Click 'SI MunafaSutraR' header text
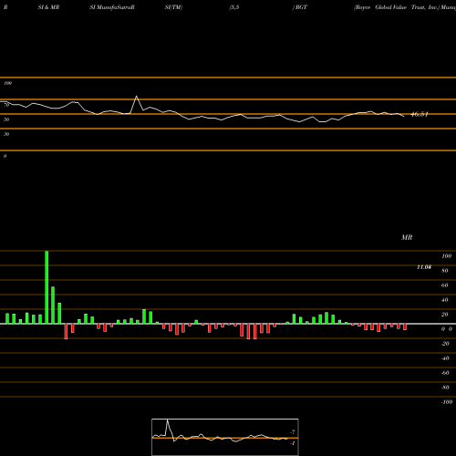 coord(112,7)
